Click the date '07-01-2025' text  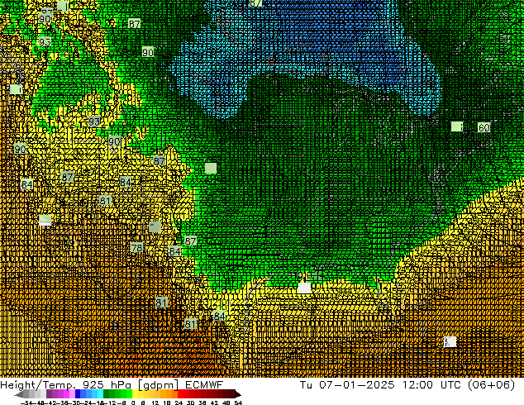357,384
